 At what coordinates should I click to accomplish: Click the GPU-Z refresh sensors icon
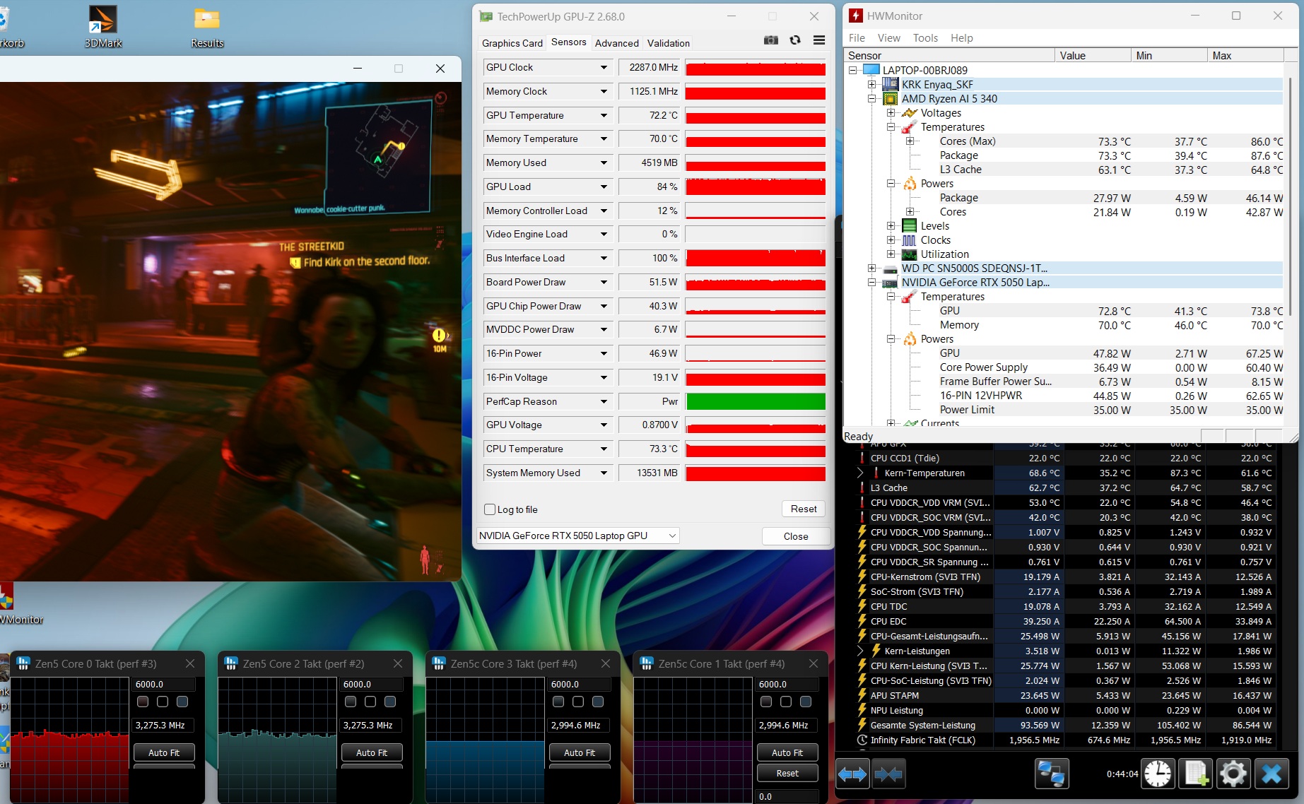(795, 40)
